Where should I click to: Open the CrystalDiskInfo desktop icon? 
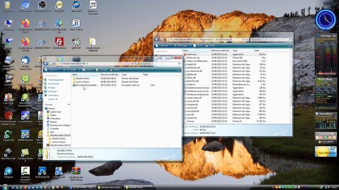click(x=25, y=117)
